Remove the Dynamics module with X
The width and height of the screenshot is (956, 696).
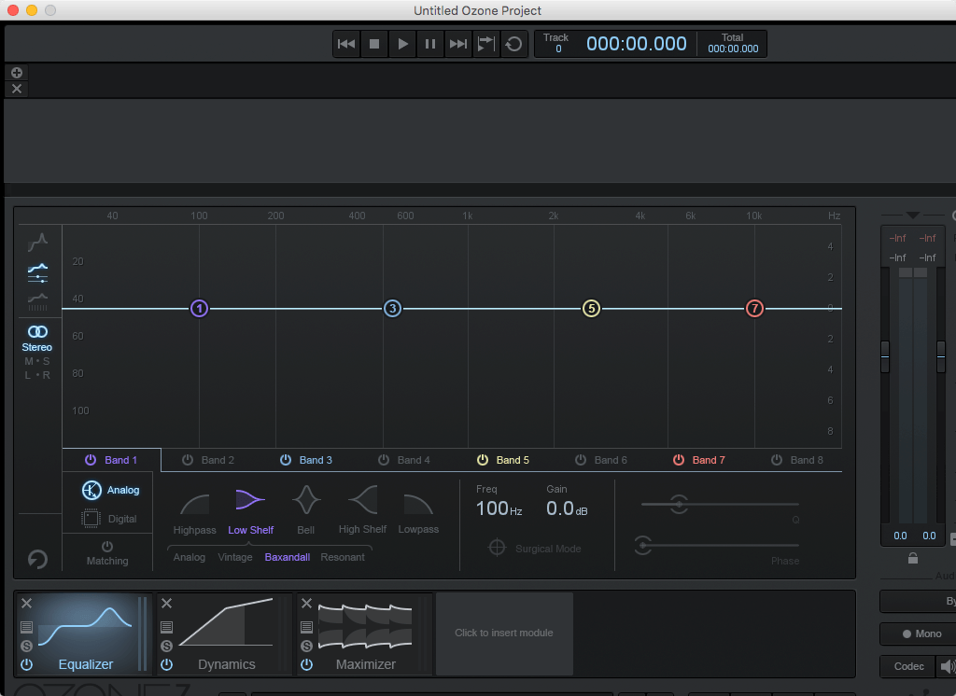pyautogui.click(x=166, y=604)
